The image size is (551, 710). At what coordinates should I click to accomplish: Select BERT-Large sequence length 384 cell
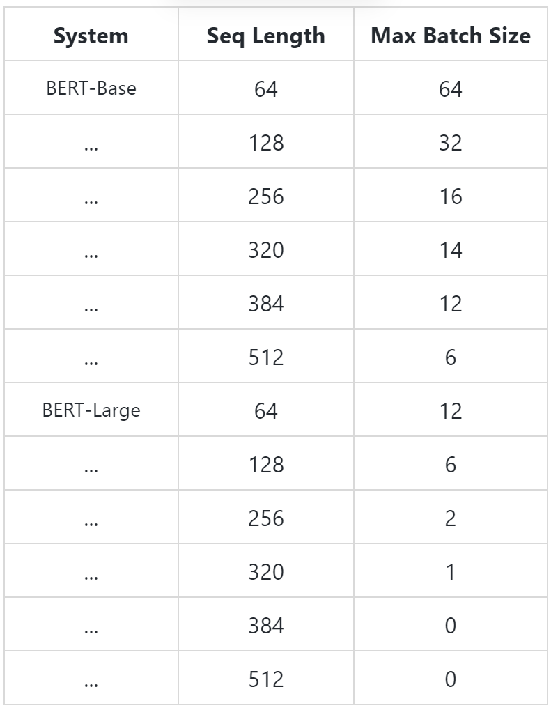(266, 625)
